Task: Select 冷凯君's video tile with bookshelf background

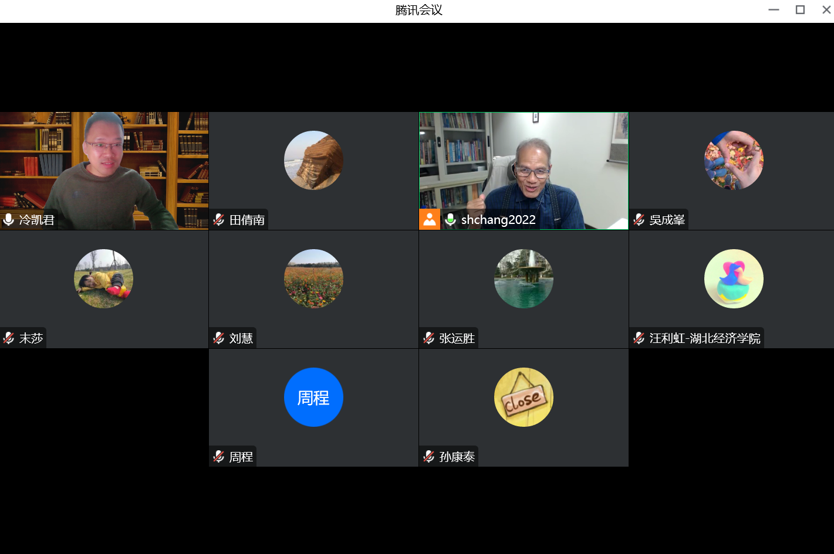Action: click(104, 164)
